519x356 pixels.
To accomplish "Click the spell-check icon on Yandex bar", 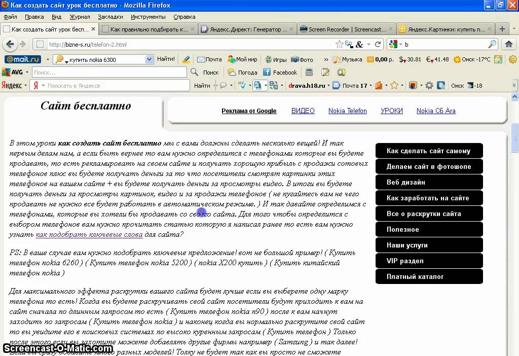I will coord(242,85).
